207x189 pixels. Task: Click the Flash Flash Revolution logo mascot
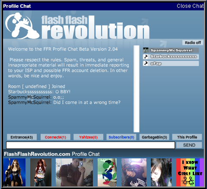pyautogui.click(x=22, y=25)
